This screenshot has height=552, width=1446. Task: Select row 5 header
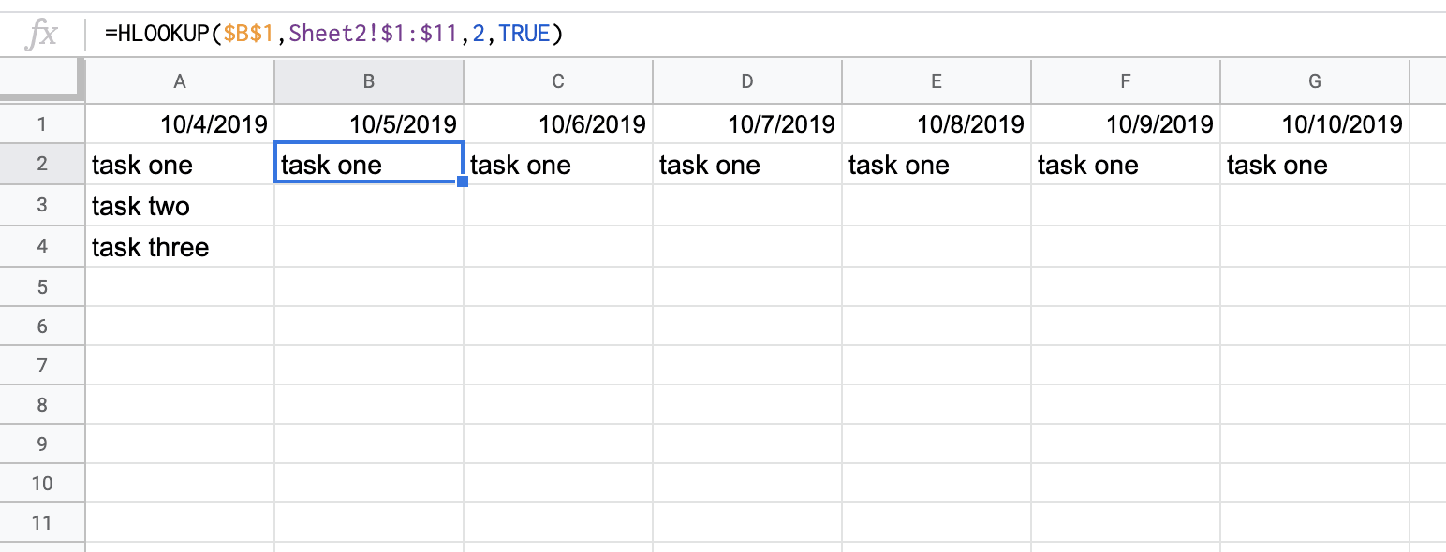coord(42,286)
